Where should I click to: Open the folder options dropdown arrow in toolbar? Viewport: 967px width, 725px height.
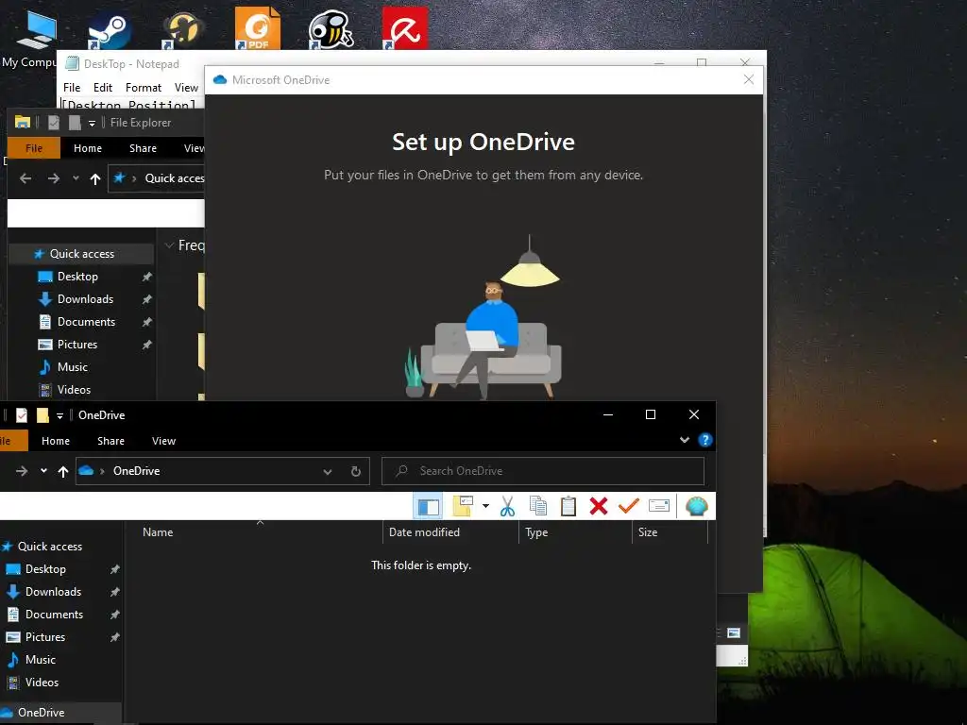(x=486, y=506)
